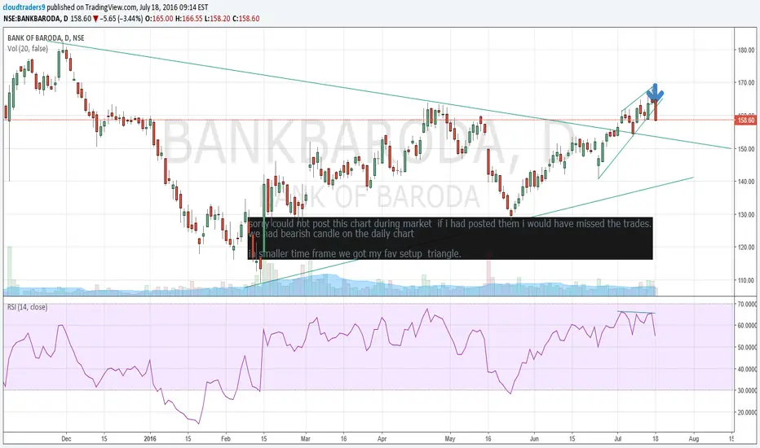Click the 180.00 price axis label
The image size is (760, 448).
click(745, 50)
